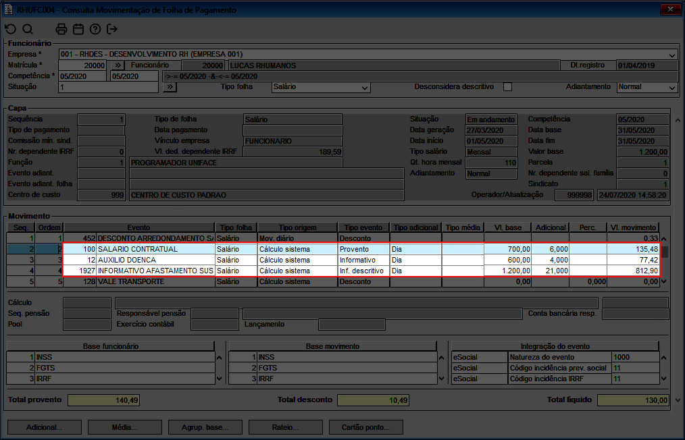Image resolution: width=685 pixels, height=440 pixels.
Task: Click the Evento column header
Action: tap(139, 227)
